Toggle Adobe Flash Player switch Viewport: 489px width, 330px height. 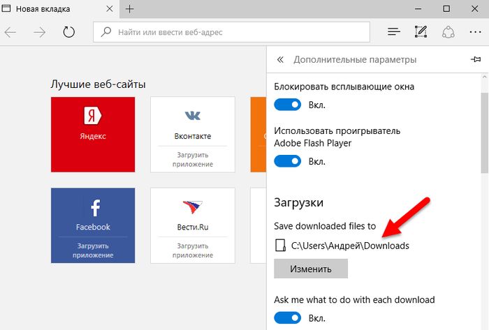(288, 161)
